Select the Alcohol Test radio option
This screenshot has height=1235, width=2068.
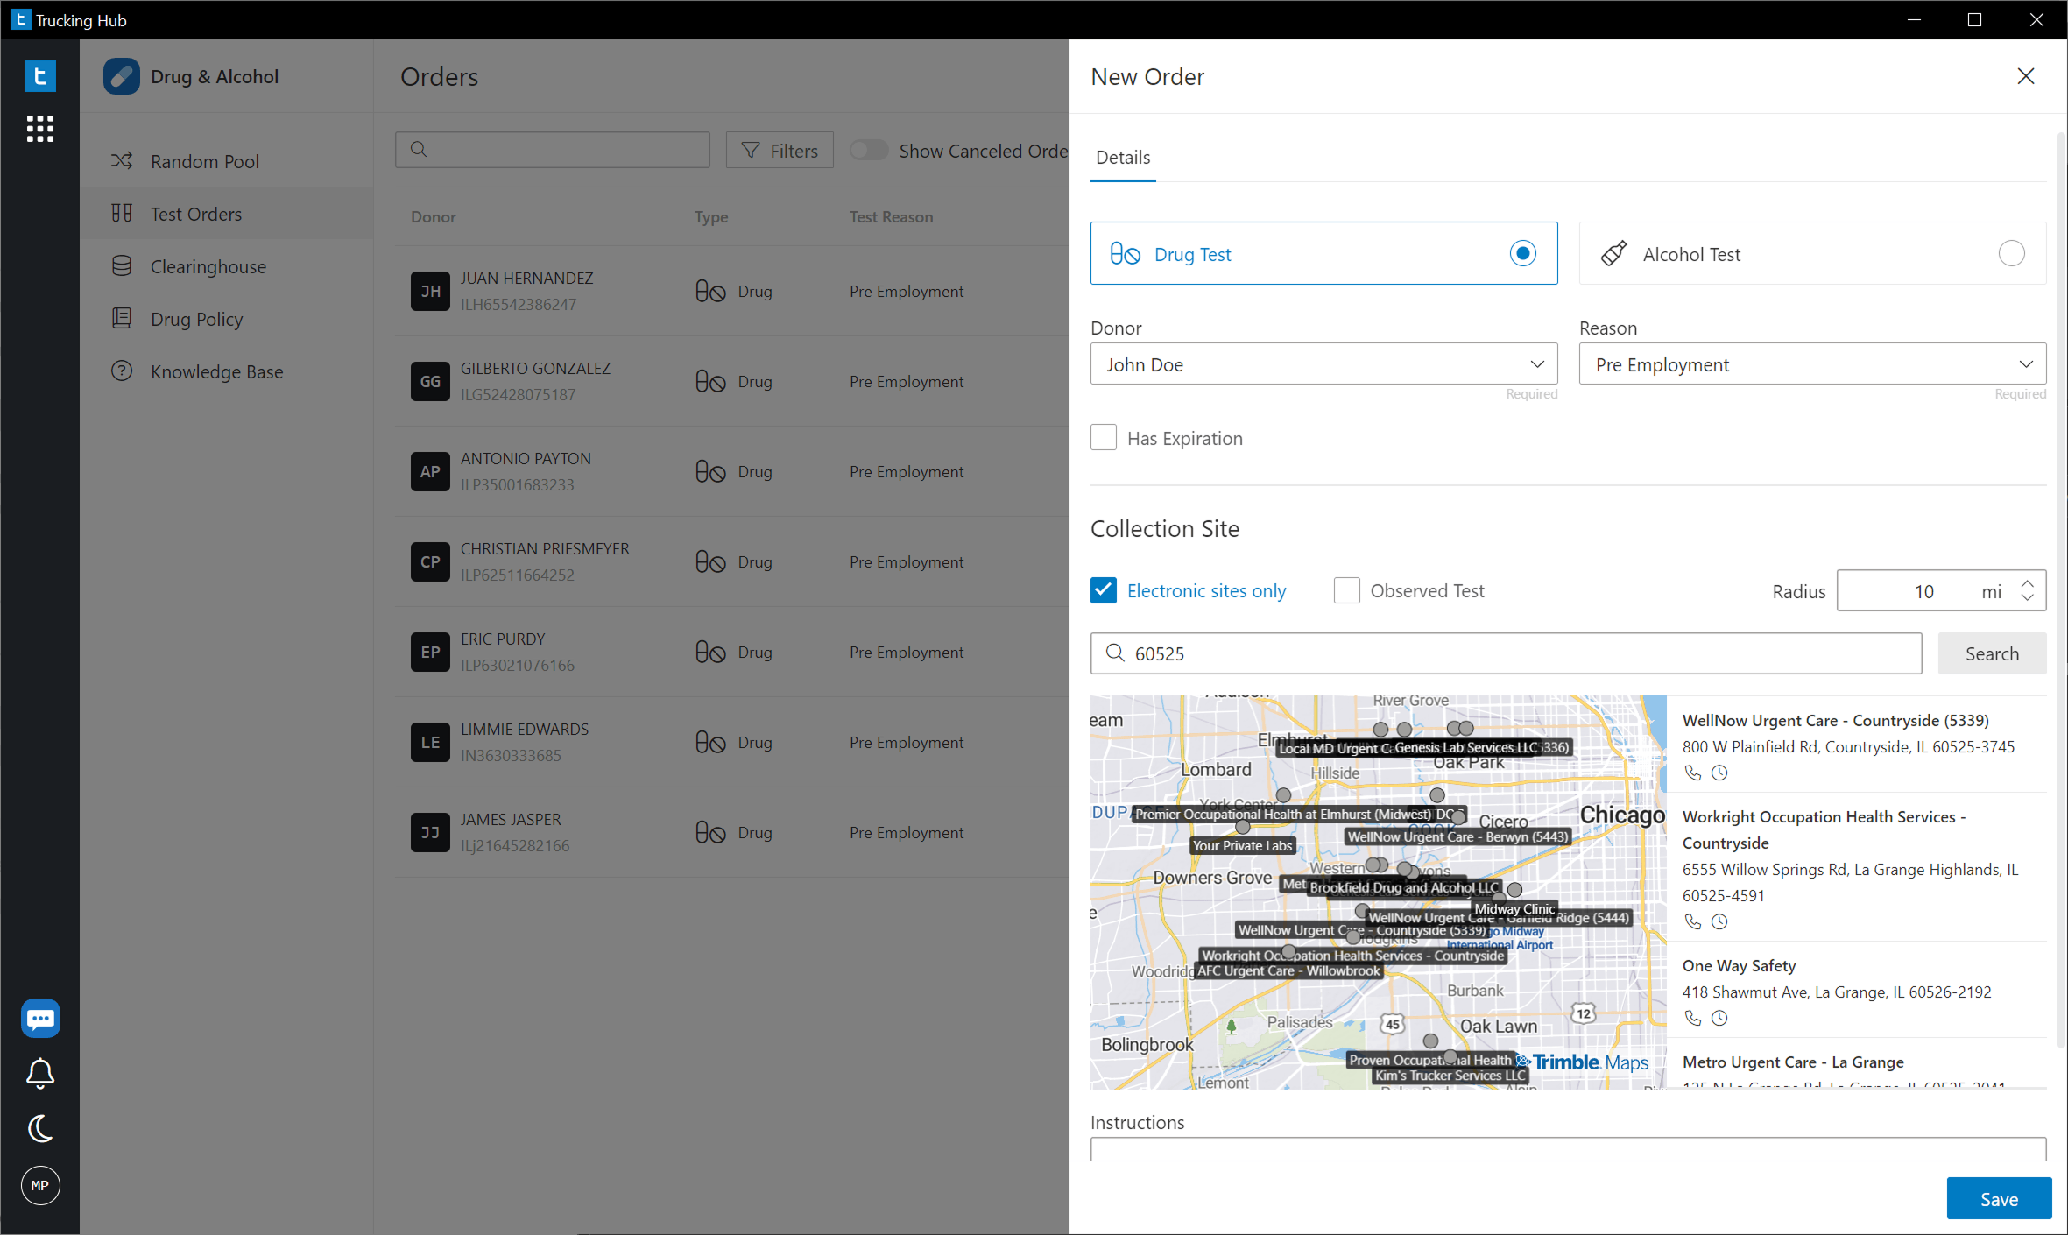pos(2011,253)
